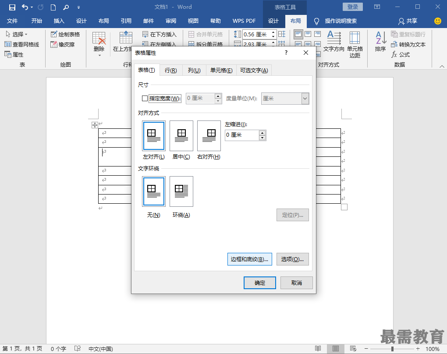Enable the 指定宽度(W) checkbox

point(145,98)
